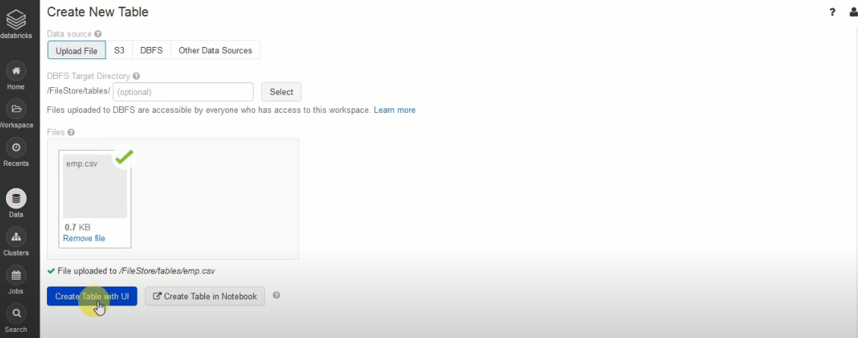858x338 pixels.
Task: Open the Databricks logo home
Action: point(16,24)
